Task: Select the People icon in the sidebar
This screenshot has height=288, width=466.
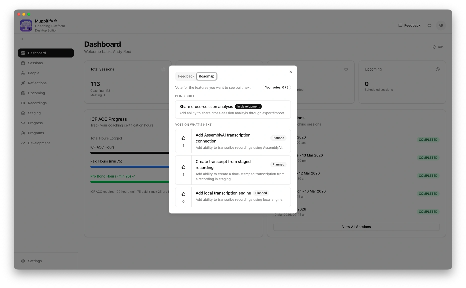Action: (23, 73)
